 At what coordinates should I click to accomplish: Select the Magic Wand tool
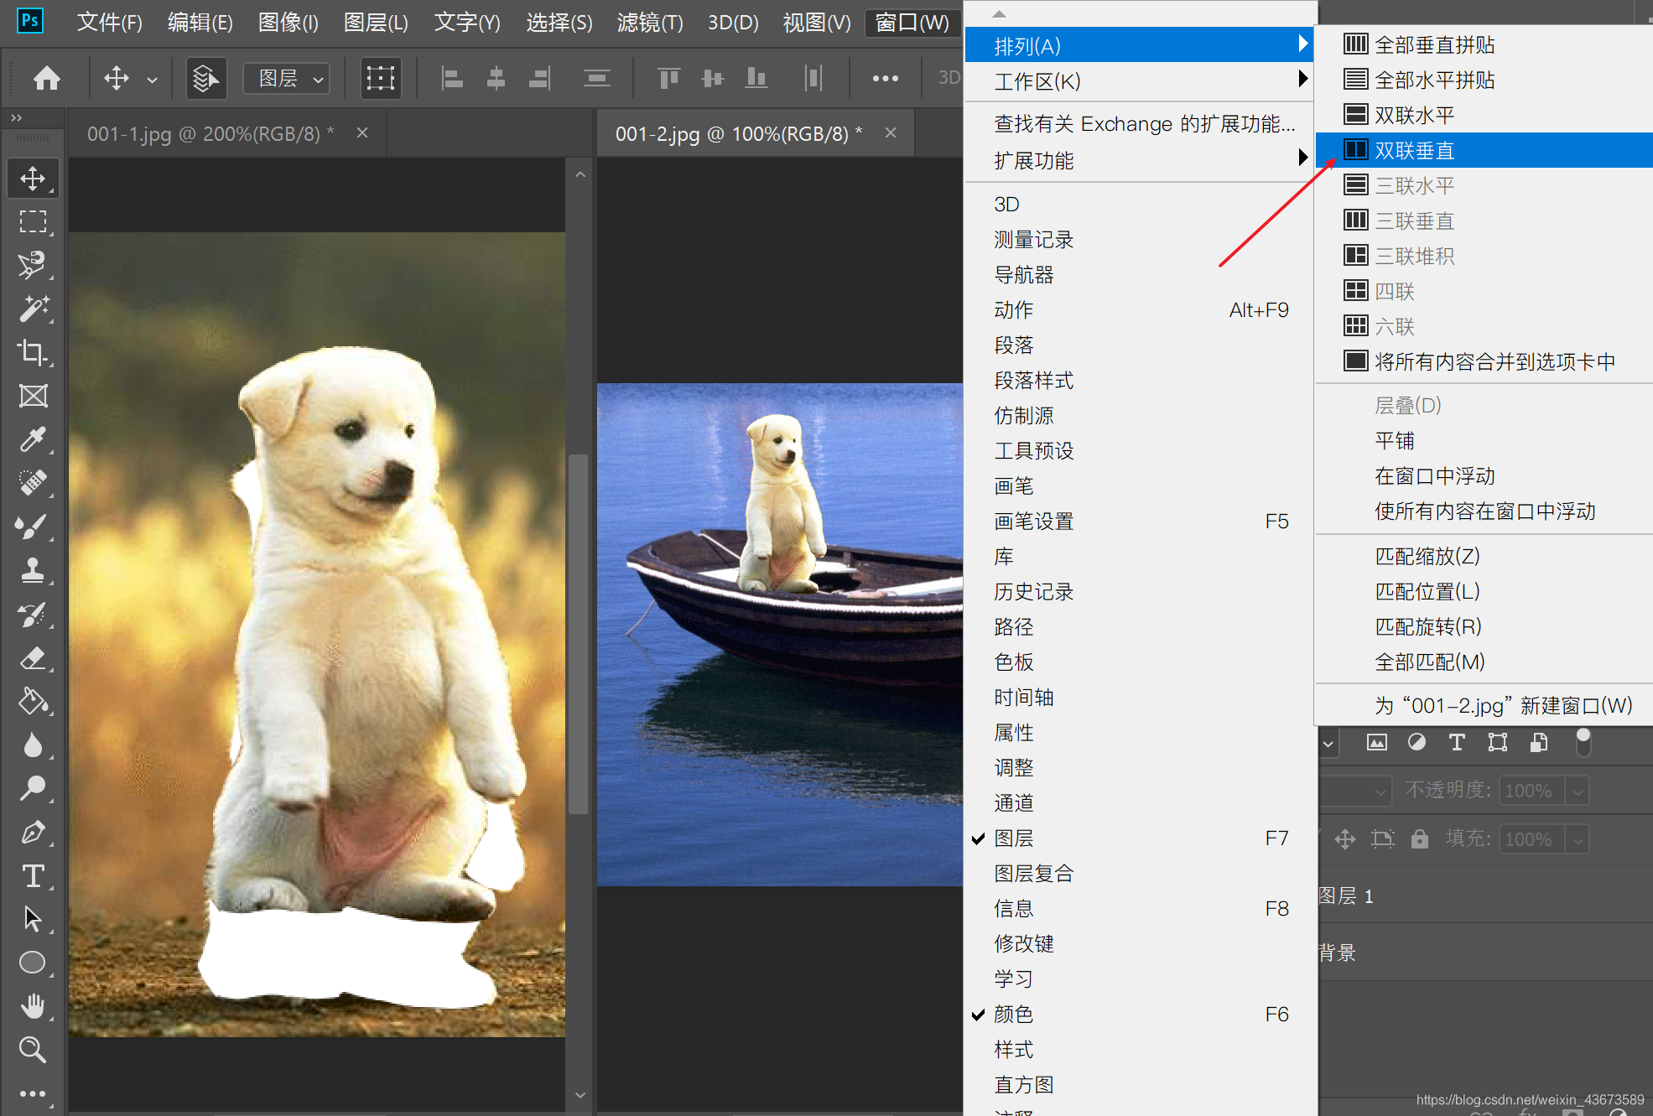tap(33, 309)
